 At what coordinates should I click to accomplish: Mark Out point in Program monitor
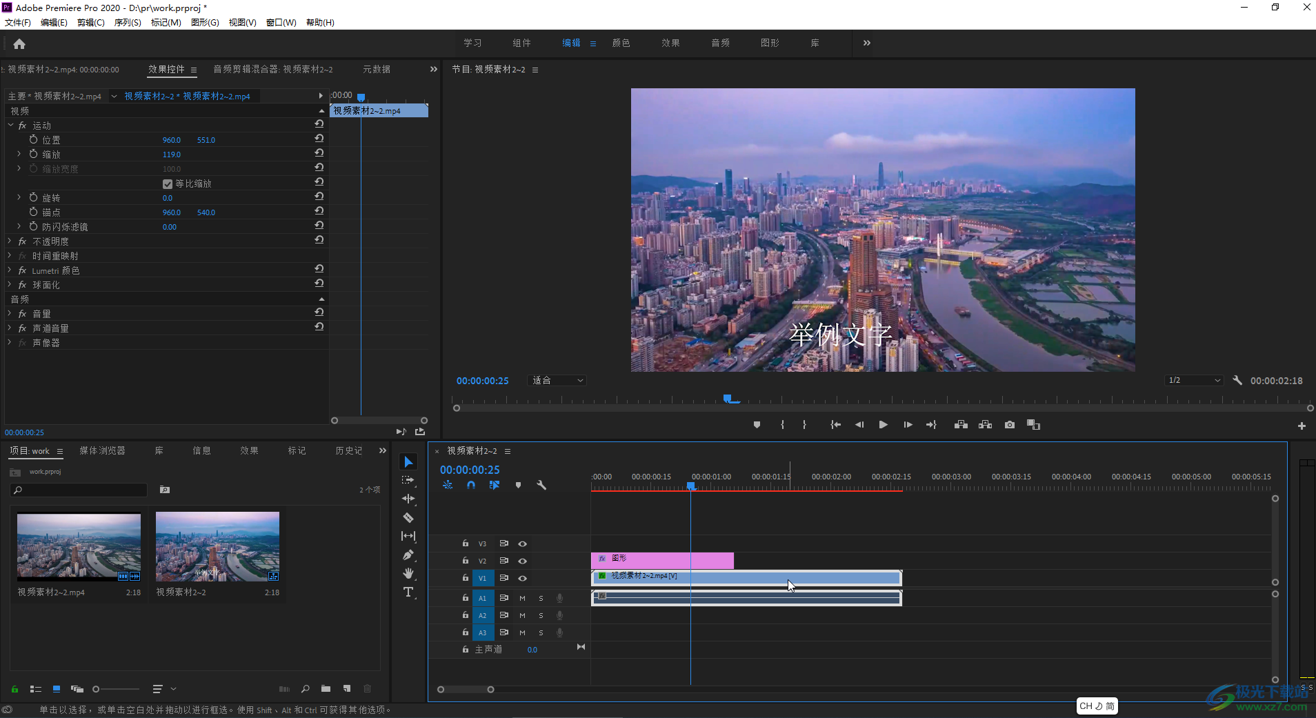coord(804,425)
